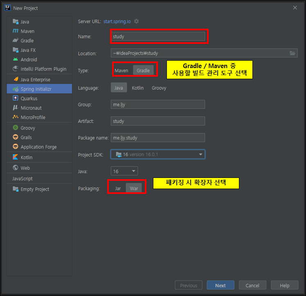Browse location using folder icon
The width and height of the screenshot is (306, 296).
click(x=292, y=53)
